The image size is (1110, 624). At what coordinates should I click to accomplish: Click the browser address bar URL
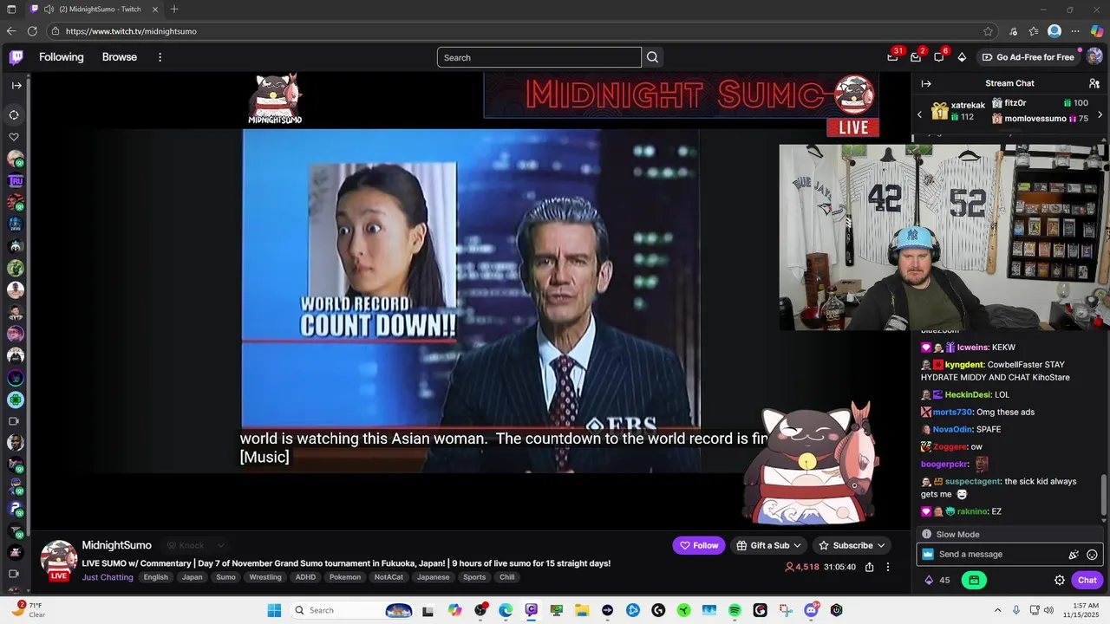click(x=131, y=31)
